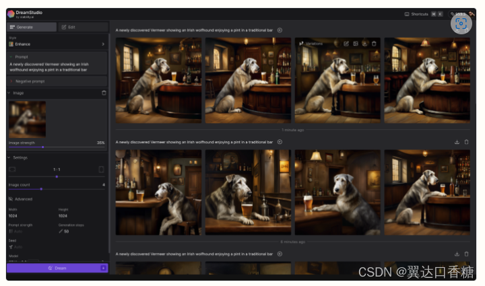Adjust the Image strength slider handle

coord(42,147)
